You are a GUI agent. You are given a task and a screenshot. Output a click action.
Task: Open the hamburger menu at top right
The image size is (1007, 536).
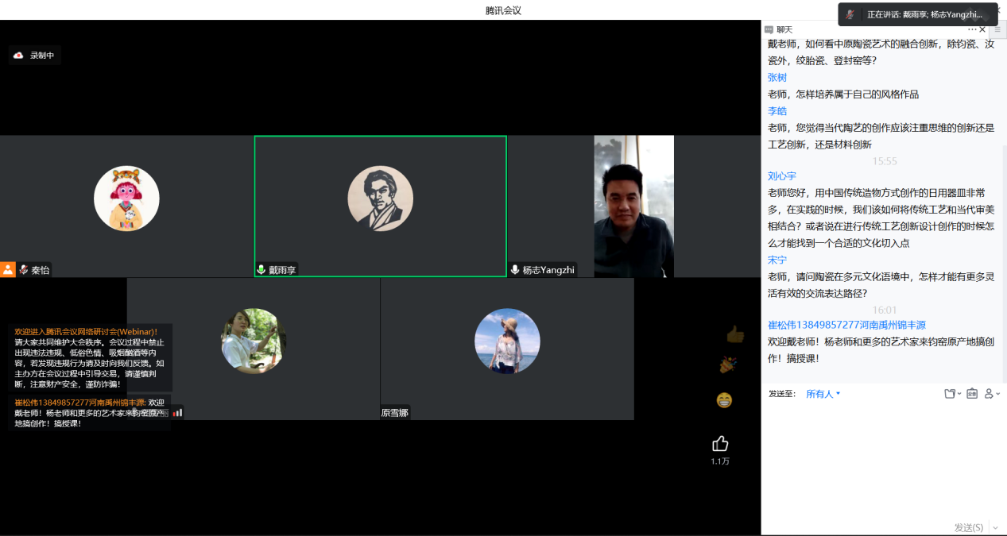[x=997, y=29]
